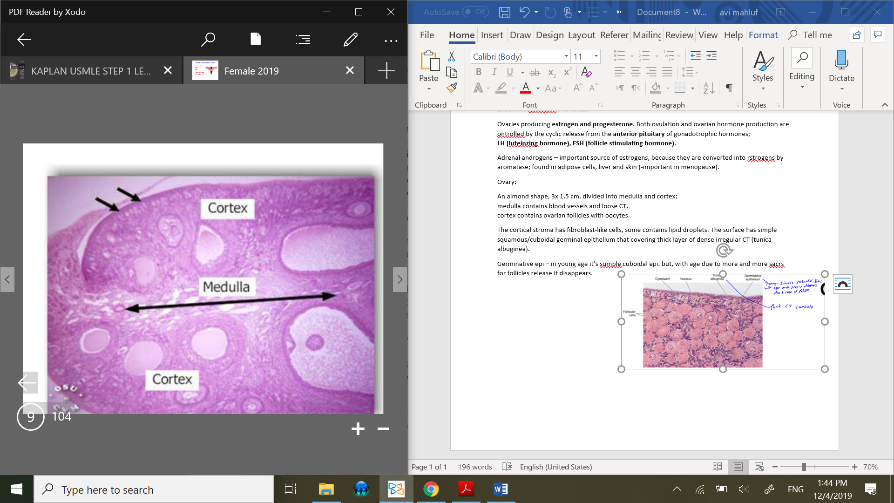This screenshot has width=894, height=503.
Task: Click the zoom slider in Word status bar
Action: click(804, 467)
